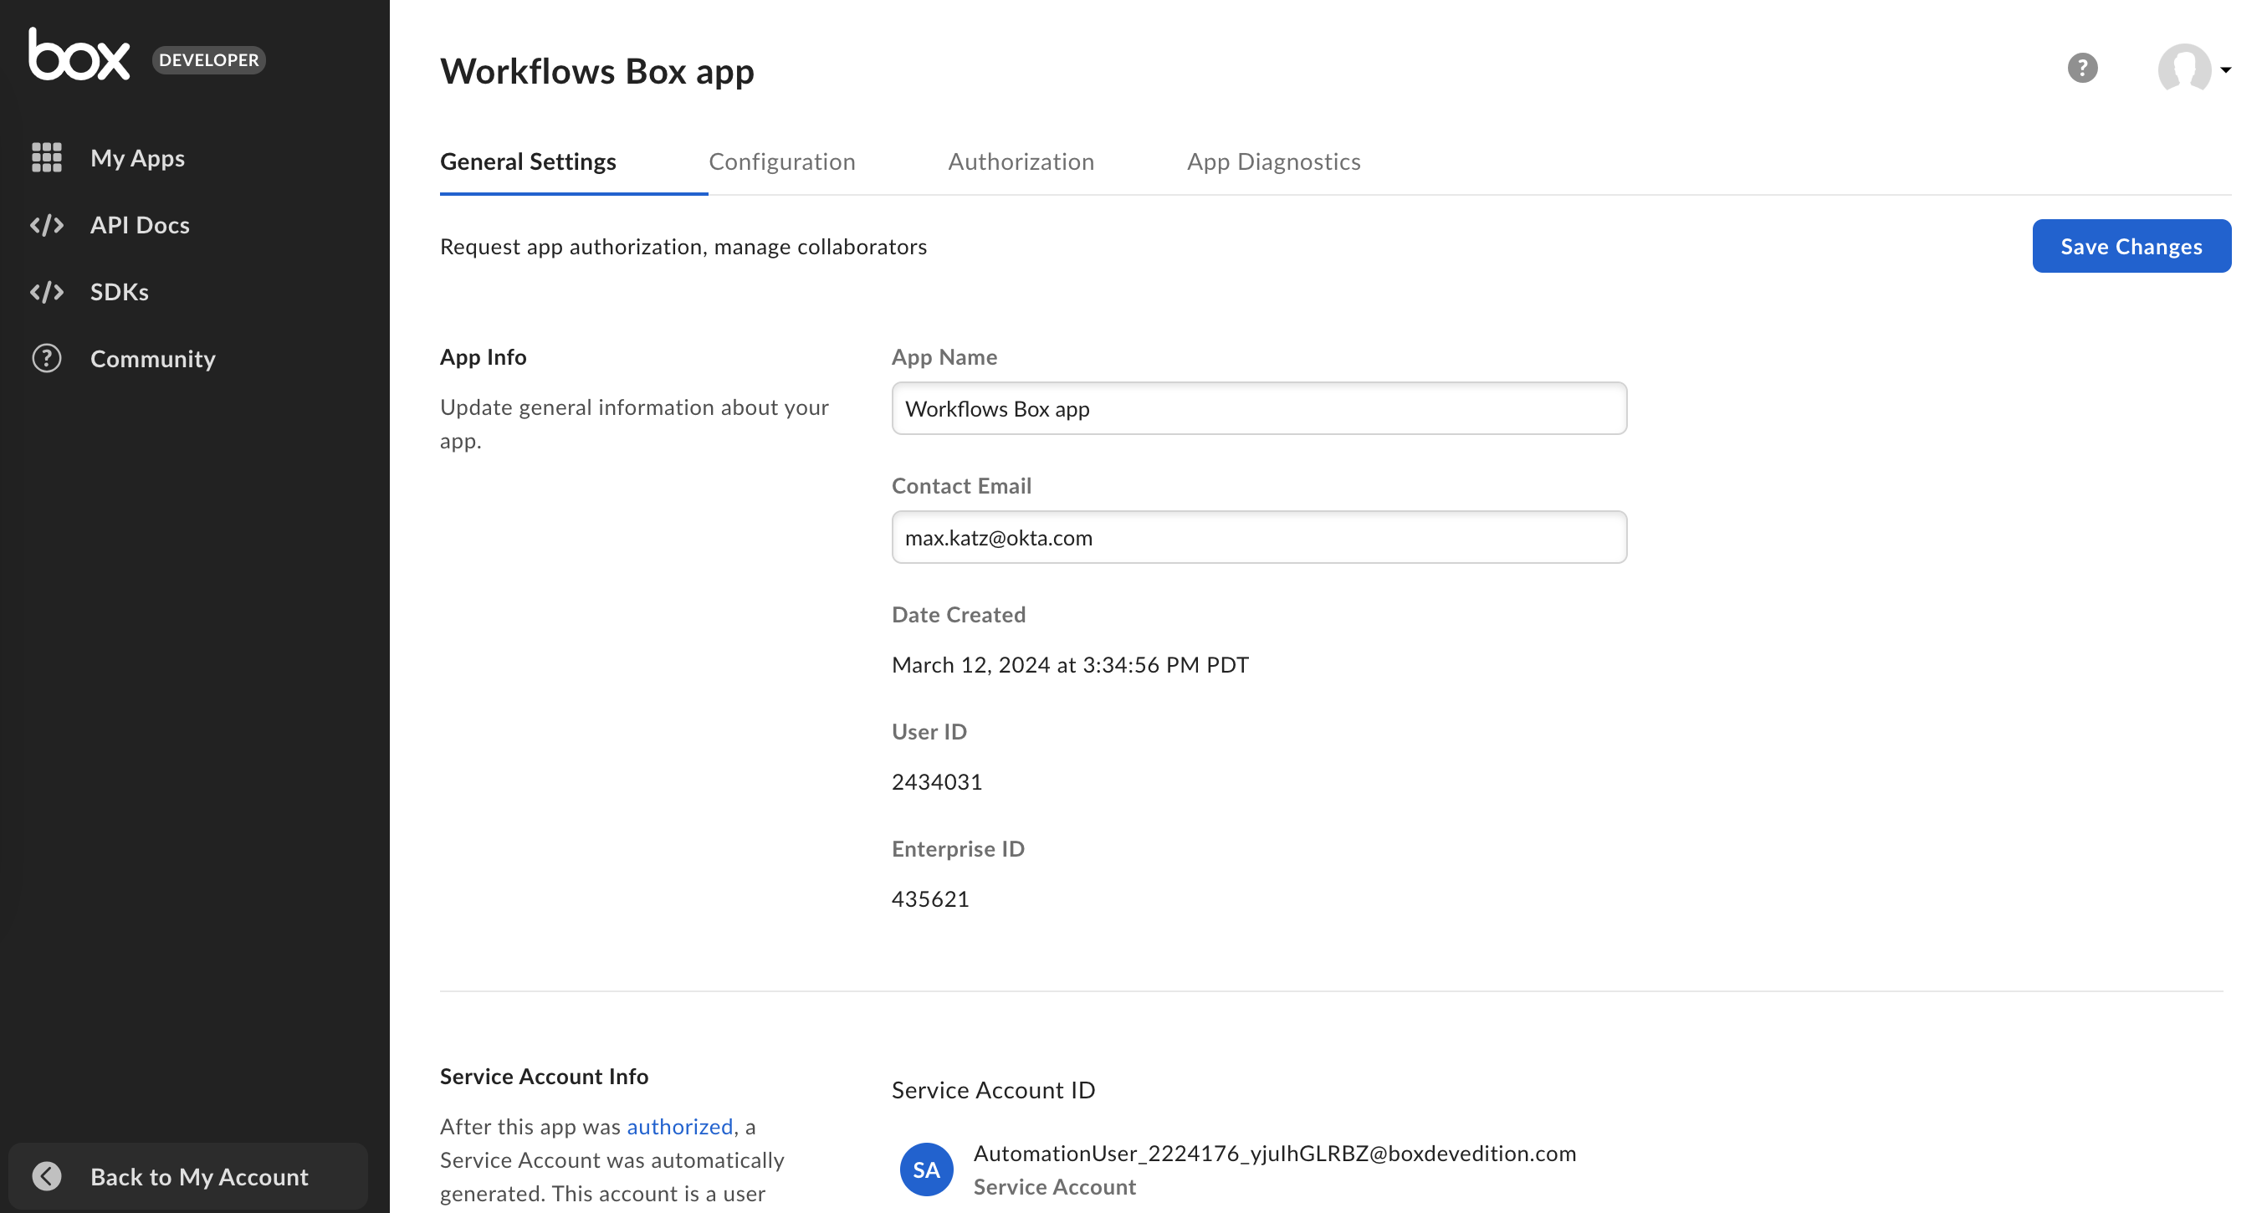Image resolution: width=2267 pixels, height=1213 pixels.
Task: Click into the Contact Email field
Action: coord(1258,537)
